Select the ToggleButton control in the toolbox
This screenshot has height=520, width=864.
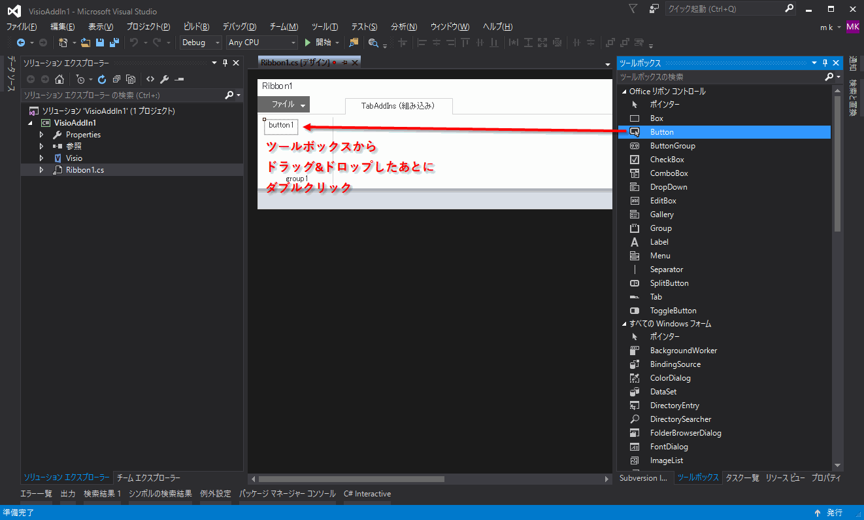[x=724, y=311]
